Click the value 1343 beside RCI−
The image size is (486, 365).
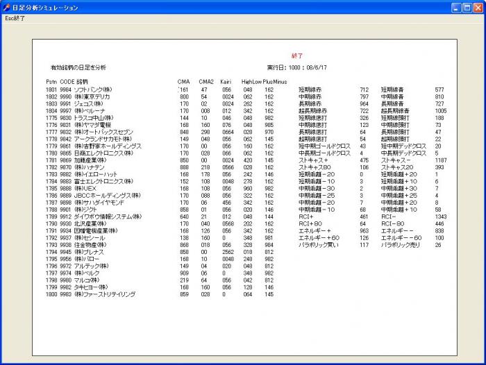point(441,217)
